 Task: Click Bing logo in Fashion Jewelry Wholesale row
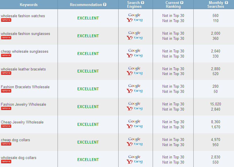click(138, 109)
